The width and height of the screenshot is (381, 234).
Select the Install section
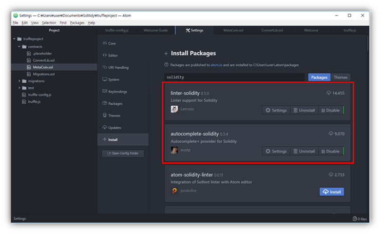click(123, 140)
